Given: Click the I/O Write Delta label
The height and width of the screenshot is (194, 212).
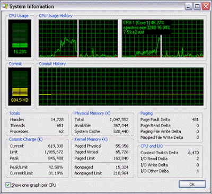Looking at the screenshot, I should [x=154, y=165].
